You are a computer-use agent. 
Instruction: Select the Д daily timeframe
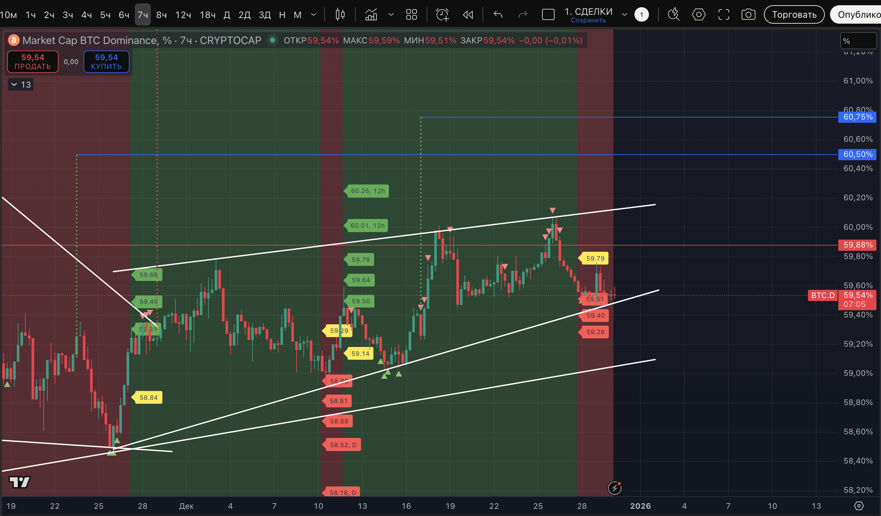pos(227,15)
